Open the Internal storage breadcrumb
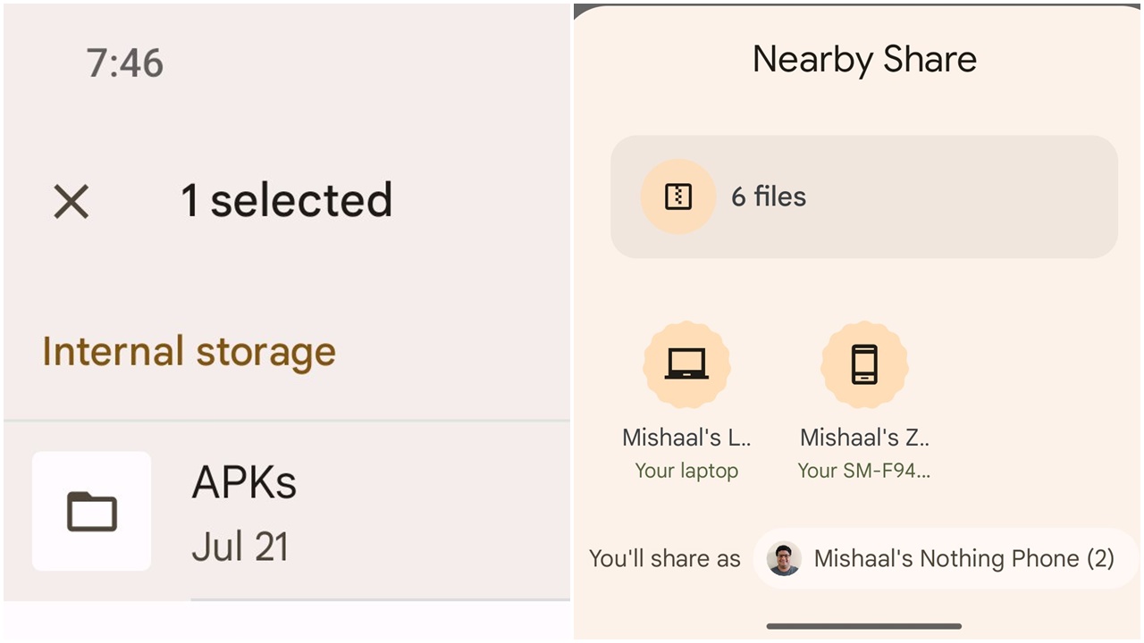Viewport: 1144px width, 643px height. (x=188, y=351)
